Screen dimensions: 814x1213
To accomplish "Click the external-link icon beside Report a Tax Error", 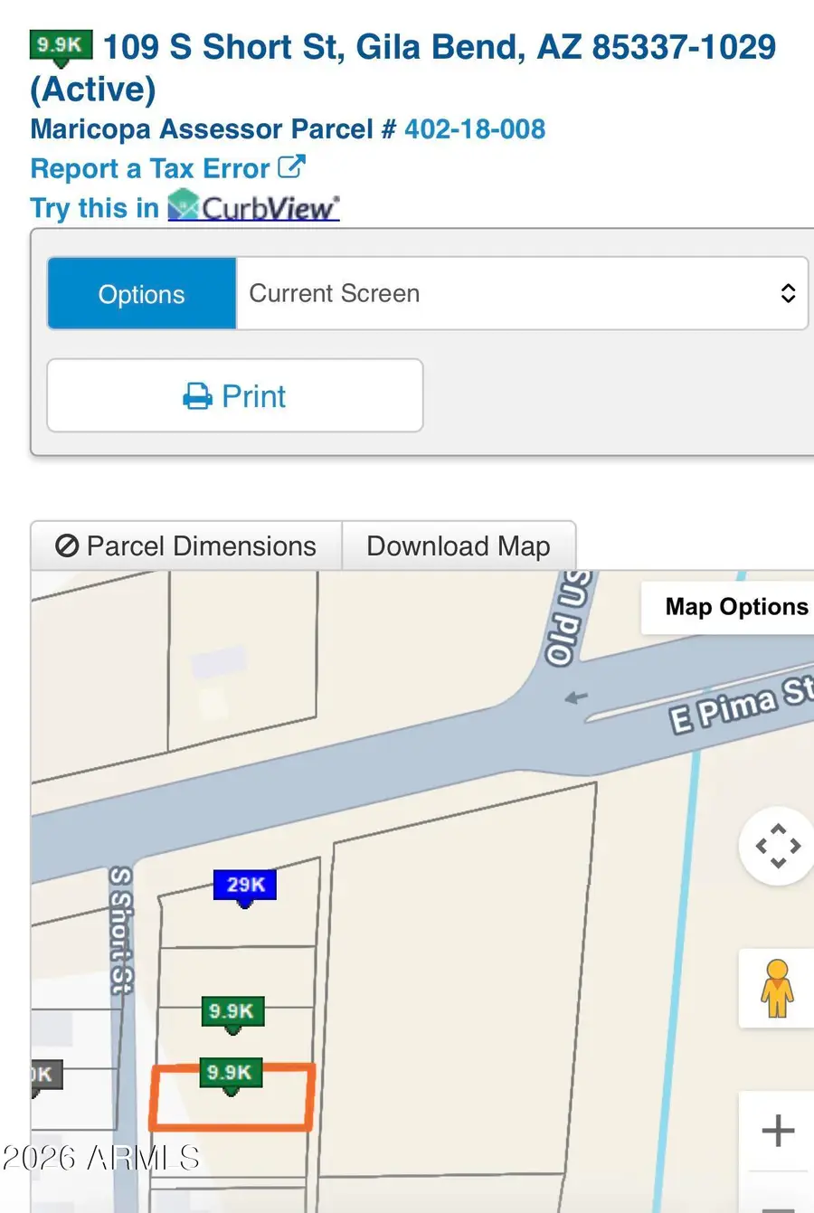I will (291, 167).
